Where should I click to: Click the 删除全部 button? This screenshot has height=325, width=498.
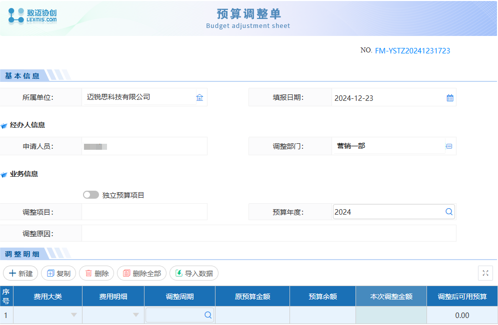141,273
